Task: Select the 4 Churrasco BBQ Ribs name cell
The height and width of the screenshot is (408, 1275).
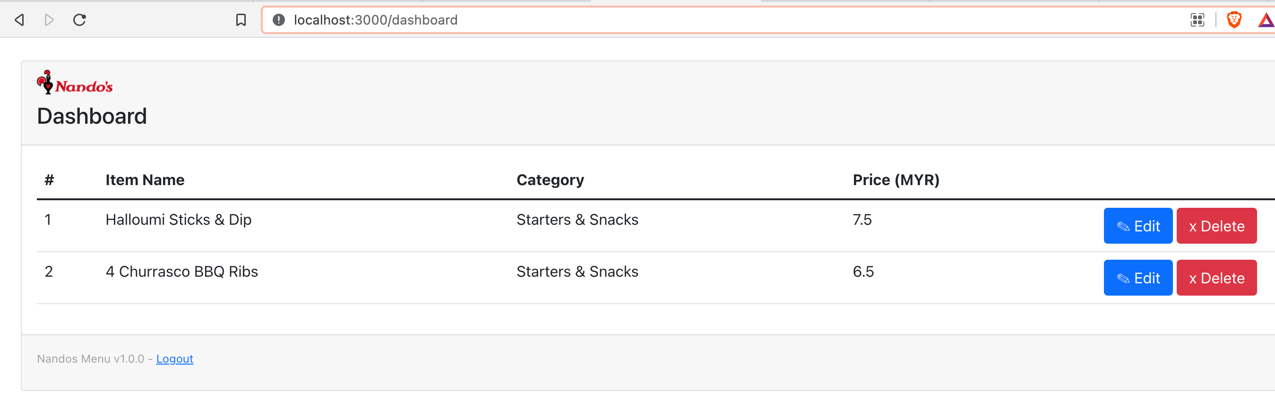Action: click(181, 272)
